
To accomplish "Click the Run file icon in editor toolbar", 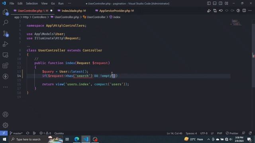I will coord(209,11).
